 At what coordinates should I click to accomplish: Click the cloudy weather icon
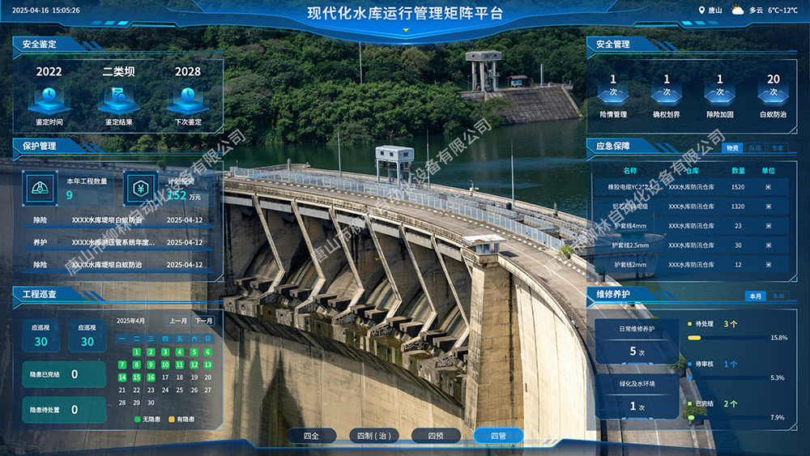(737, 11)
